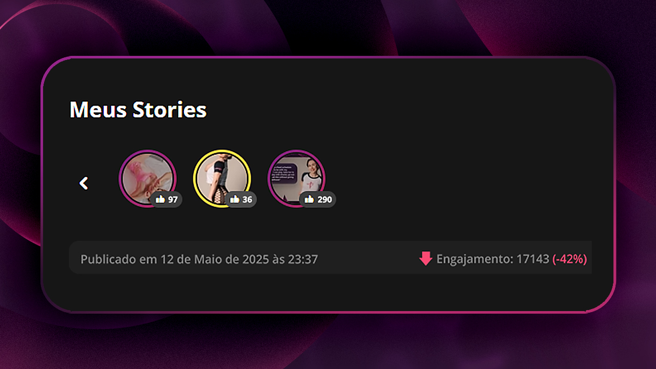656x369 pixels.
Task: Click the red down arrow engagement icon
Action: (x=426, y=259)
